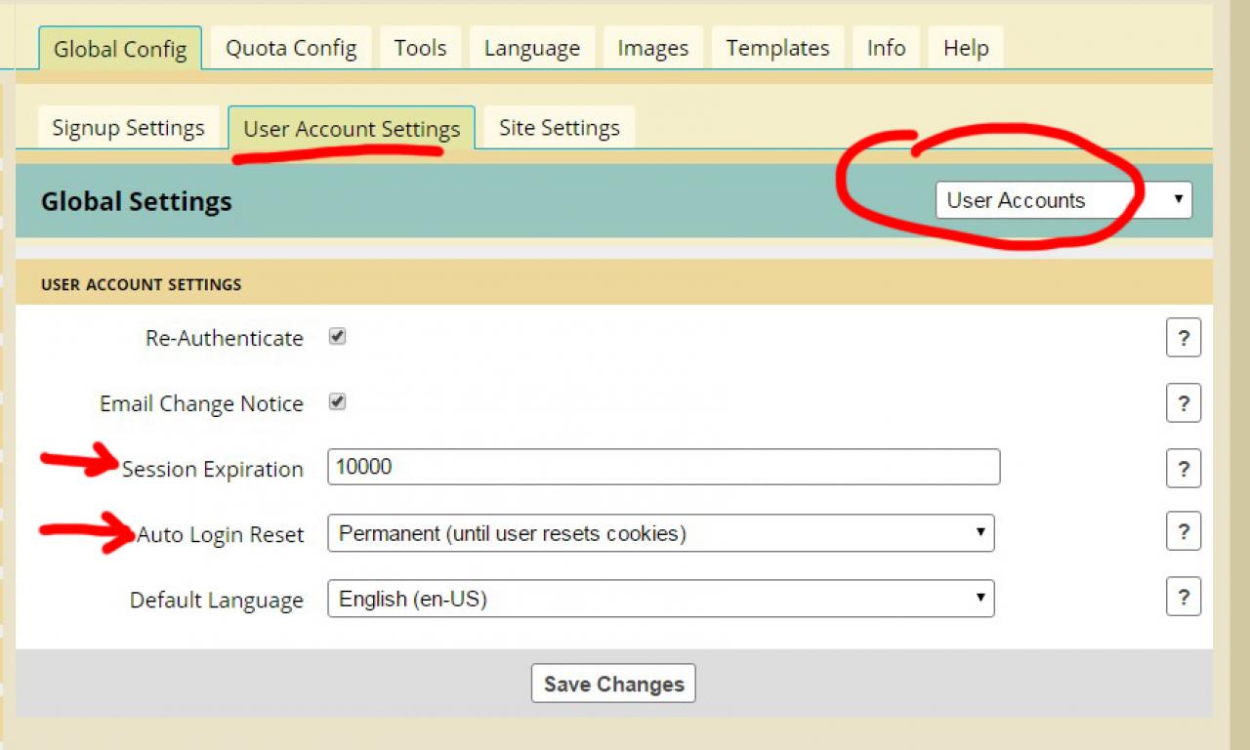Open help for Email Change Notice
Screen dimensions: 1250x750
pos(1183,403)
